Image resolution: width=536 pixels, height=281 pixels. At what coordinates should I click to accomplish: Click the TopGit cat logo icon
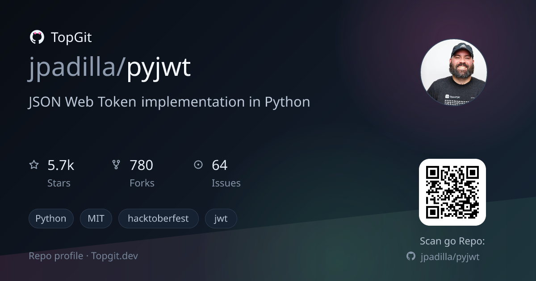(37, 37)
